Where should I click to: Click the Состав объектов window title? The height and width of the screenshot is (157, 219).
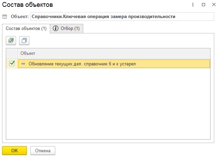point(28,5)
